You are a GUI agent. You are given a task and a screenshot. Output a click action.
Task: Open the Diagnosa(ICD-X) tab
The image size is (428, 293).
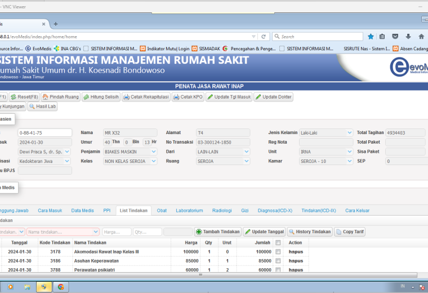[275, 211]
